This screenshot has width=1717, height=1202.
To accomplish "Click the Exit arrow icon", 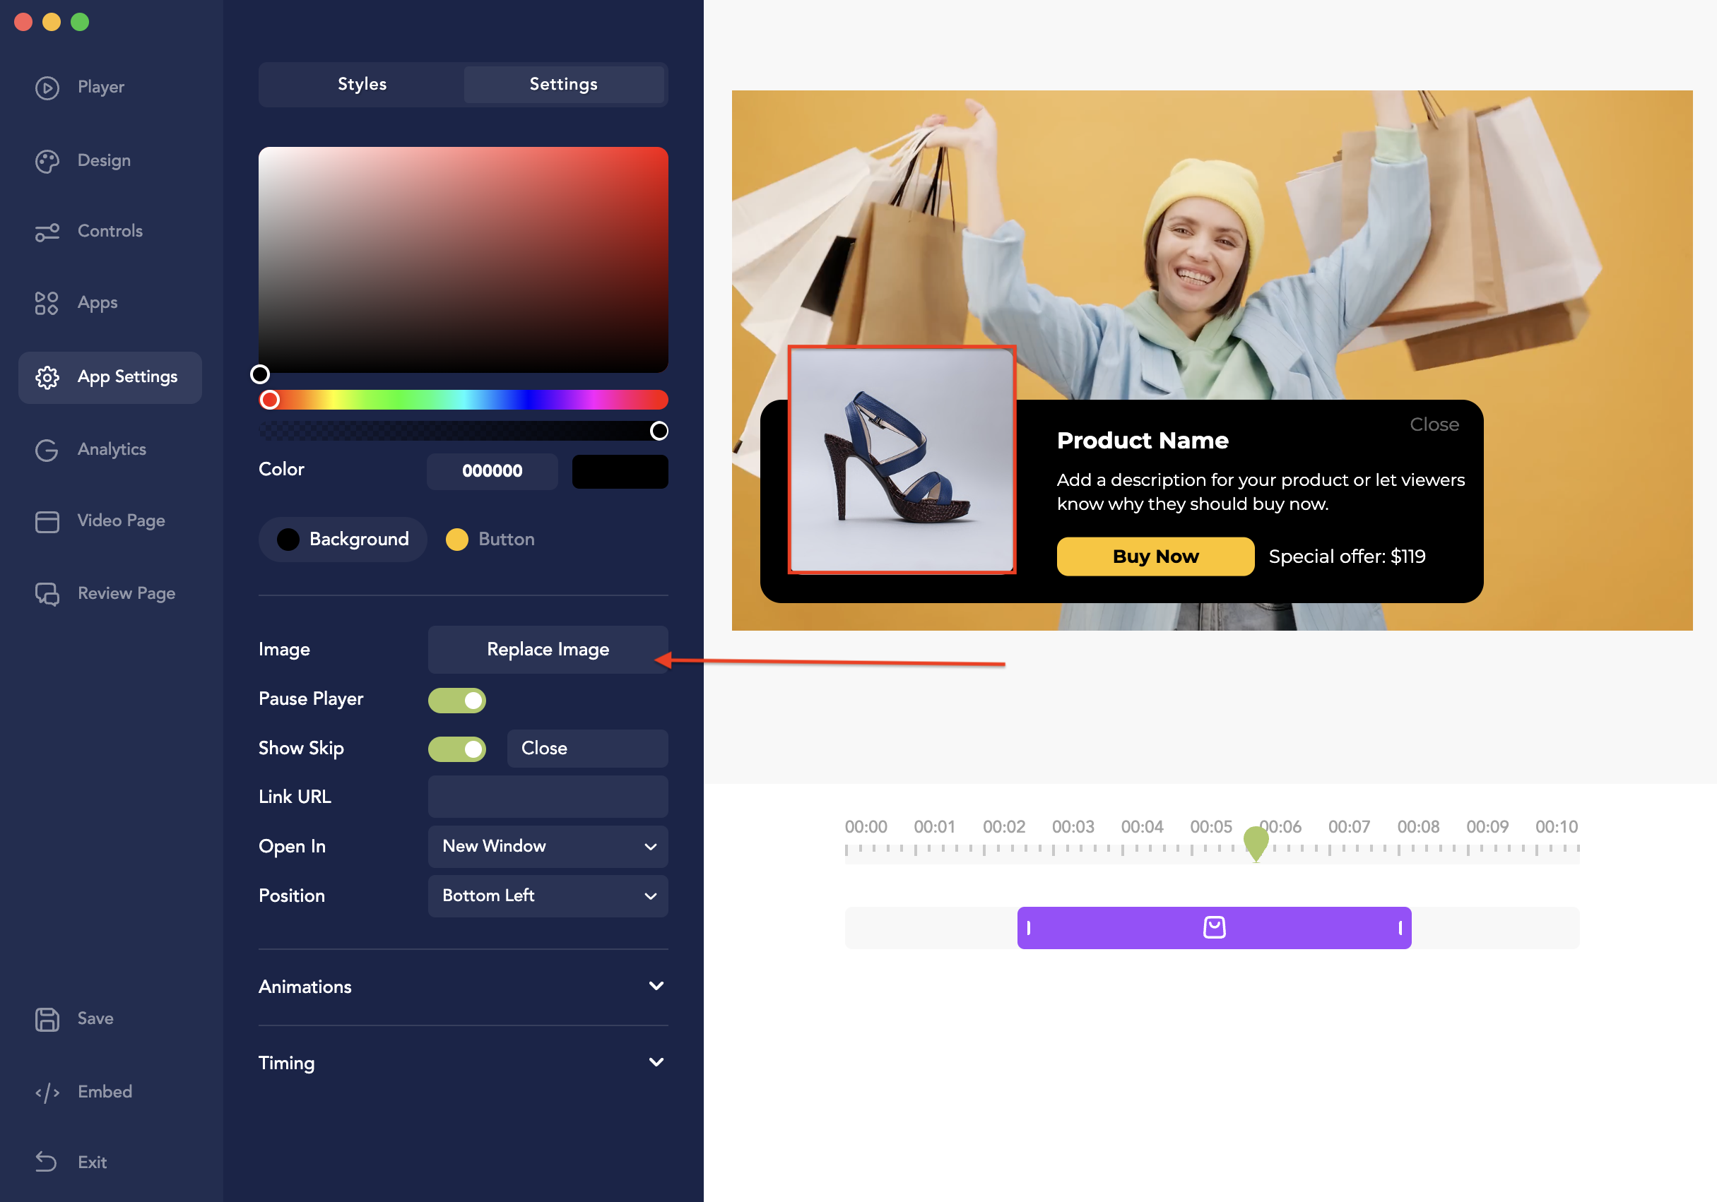I will 47,1162.
